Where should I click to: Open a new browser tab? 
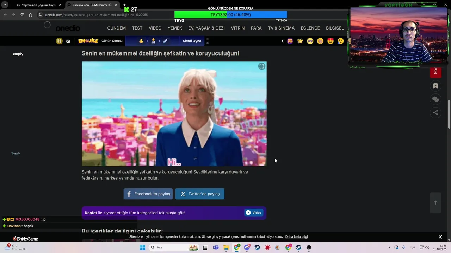[x=124, y=5]
